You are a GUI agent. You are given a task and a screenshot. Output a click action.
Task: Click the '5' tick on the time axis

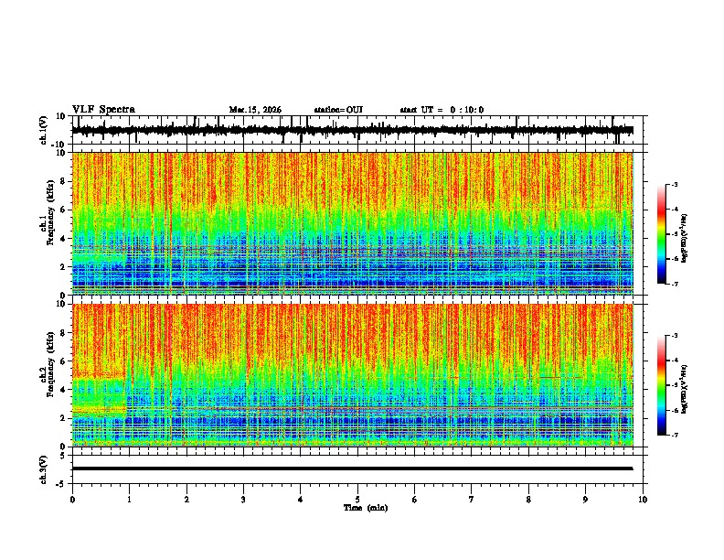[357, 500]
